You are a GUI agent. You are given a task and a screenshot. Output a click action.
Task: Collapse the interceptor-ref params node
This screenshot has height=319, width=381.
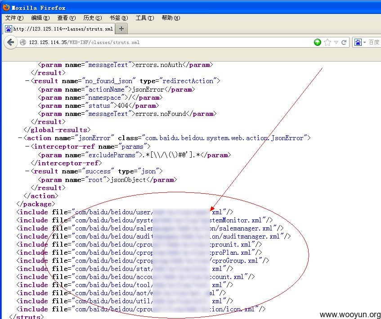(27, 146)
